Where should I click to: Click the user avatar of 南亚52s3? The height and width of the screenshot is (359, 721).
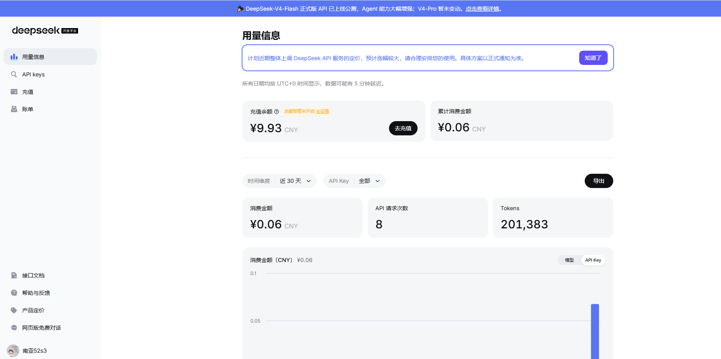pyautogui.click(x=13, y=351)
